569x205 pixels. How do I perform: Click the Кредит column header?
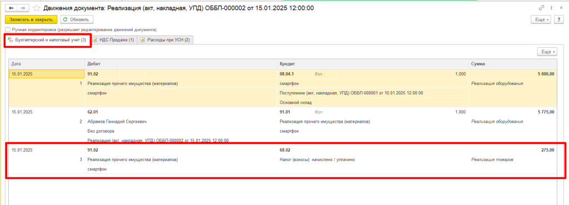373,63
